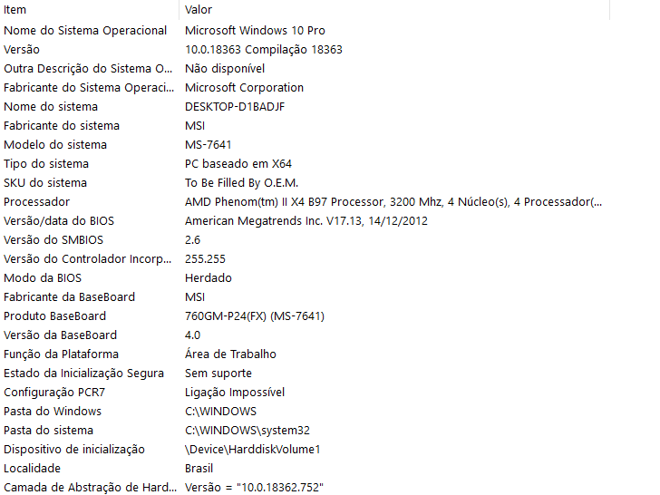The image size is (660, 495).
Task: Select the Versão row with 10.0.18363
Action: (x=305, y=49)
